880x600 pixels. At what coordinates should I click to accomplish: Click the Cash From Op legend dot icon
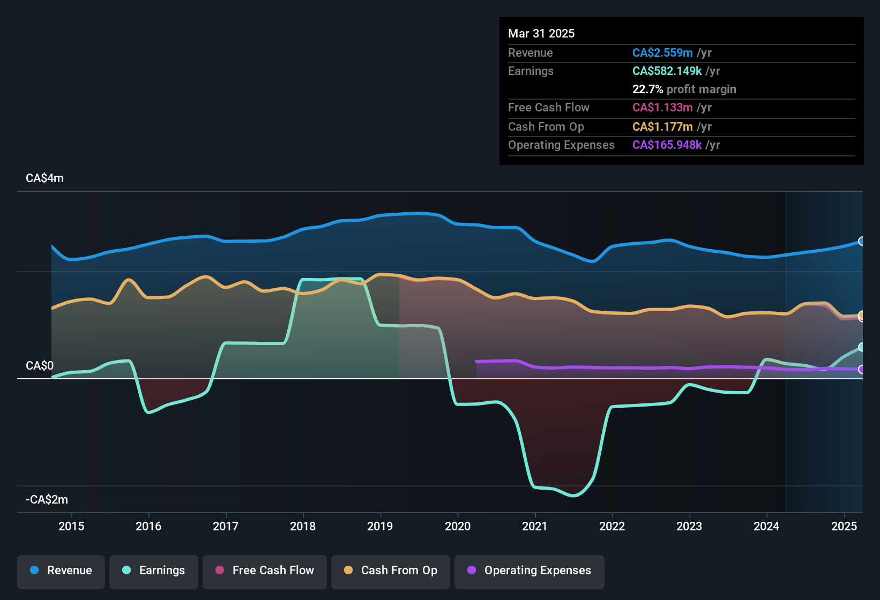(x=348, y=571)
